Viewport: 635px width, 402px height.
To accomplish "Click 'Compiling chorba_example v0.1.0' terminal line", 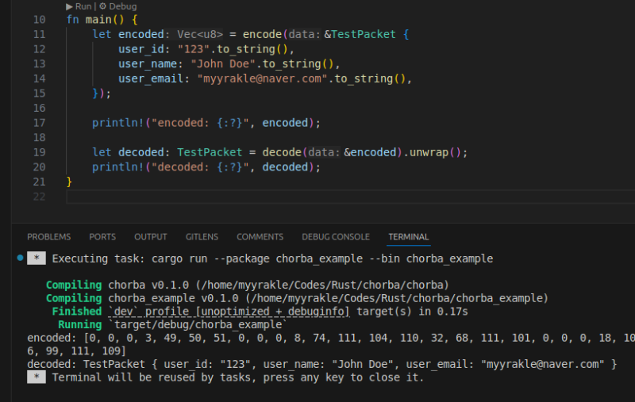I will click(297, 298).
